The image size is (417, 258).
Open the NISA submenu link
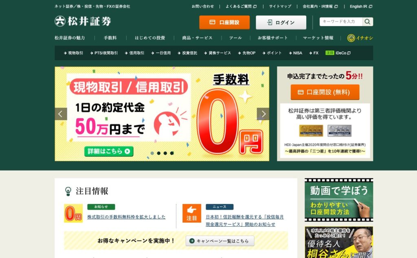click(296, 53)
